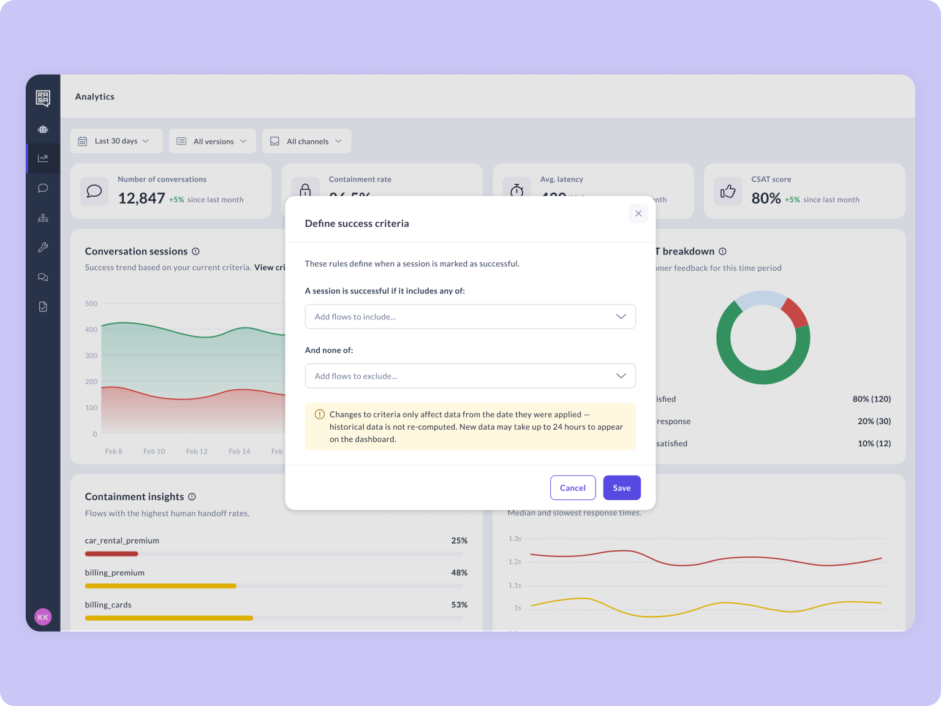Save the success criteria
Screen dimensions: 941x706
click(622, 488)
